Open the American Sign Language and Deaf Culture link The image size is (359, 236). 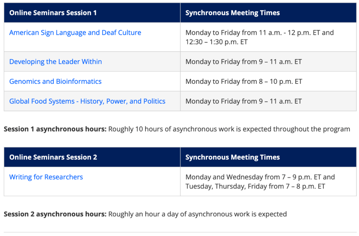[x=75, y=33]
